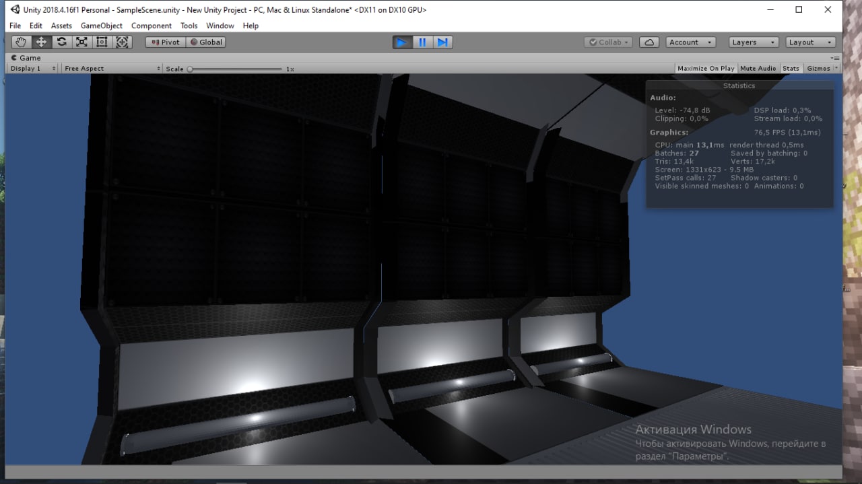Image resolution: width=862 pixels, height=484 pixels.
Task: Open the Layout dropdown
Action: (x=811, y=42)
